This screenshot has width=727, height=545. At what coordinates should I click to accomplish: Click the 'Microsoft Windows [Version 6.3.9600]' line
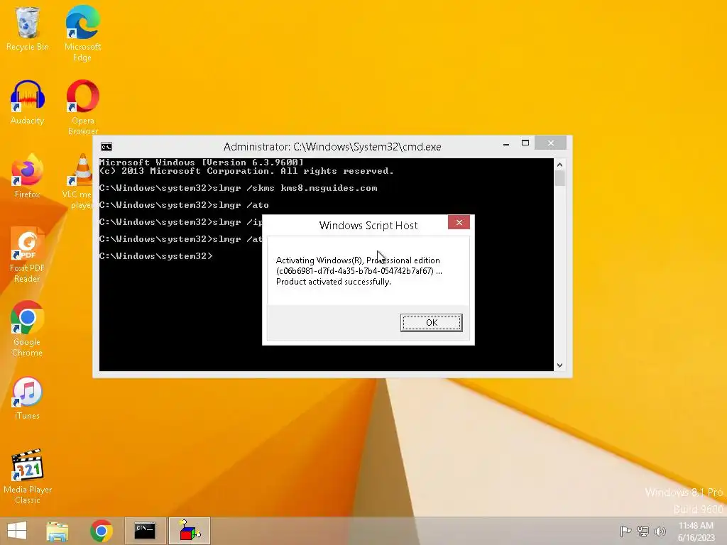pos(202,163)
